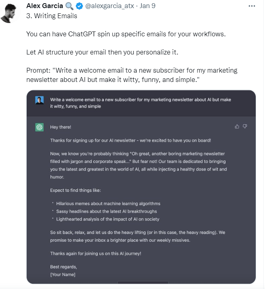
Task: Click the thumbs up icon on ChatGPT's reply
Action: (x=237, y=126)
